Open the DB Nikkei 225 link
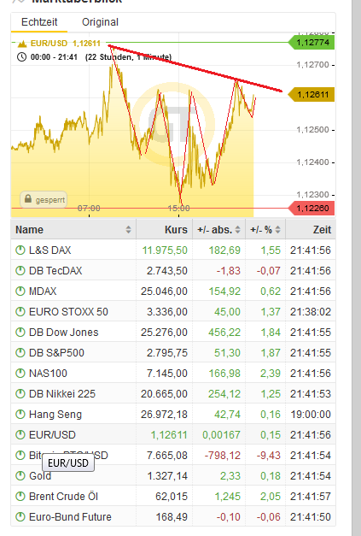361x536 pixels. tap(62, 394)
